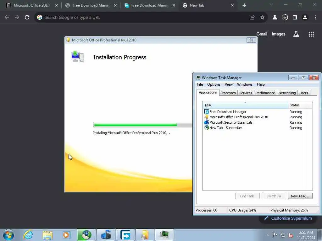Show hidden tray icons arrow
The width and height of the screenshot is (322, 241).
click(x=267, y=235)
